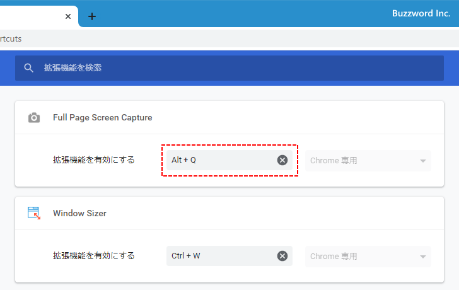Select the active browser tab
Screen dimensions: 459x290
coord(35,16)
